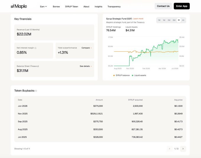The image size is (201, 158).
Task: Click the Enter App button
Action: click(182, 6)
